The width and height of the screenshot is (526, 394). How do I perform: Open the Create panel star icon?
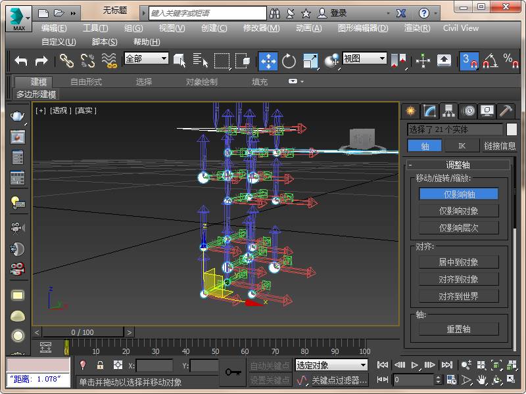pyautogui.click(x=411, y=110)
